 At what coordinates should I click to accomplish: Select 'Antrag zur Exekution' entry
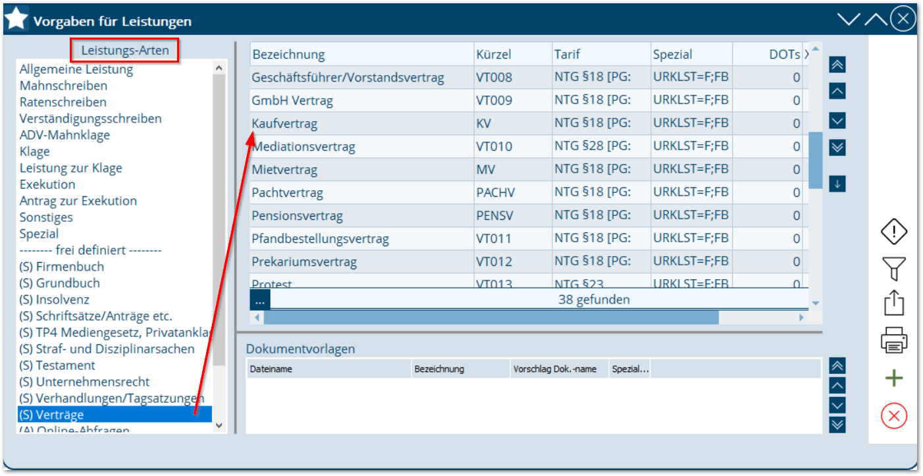[78, 201]
